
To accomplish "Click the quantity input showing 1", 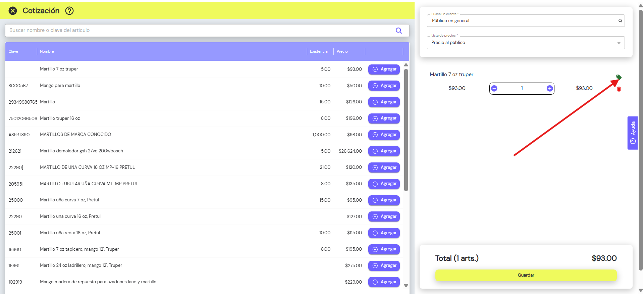I will pyautogui.click(x=522, y=88).
